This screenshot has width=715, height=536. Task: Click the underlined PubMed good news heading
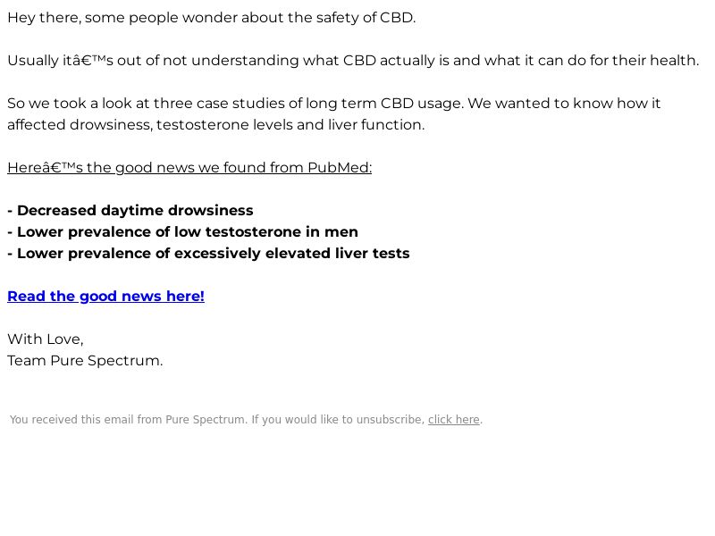coord(189,168)
